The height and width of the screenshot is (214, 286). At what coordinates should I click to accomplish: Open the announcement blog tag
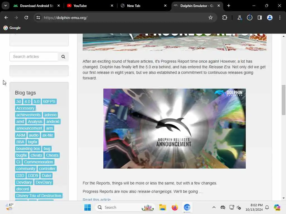29,128
